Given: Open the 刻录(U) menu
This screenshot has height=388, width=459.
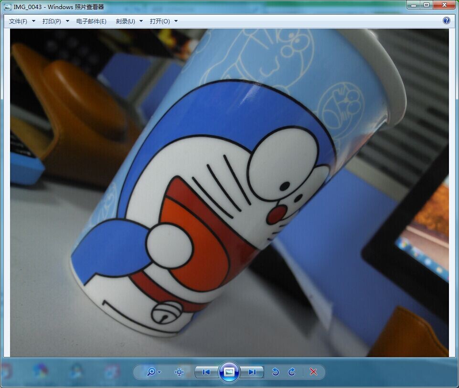Looking at the screenshot, I should pyautogui.click(x=125, y=21).
